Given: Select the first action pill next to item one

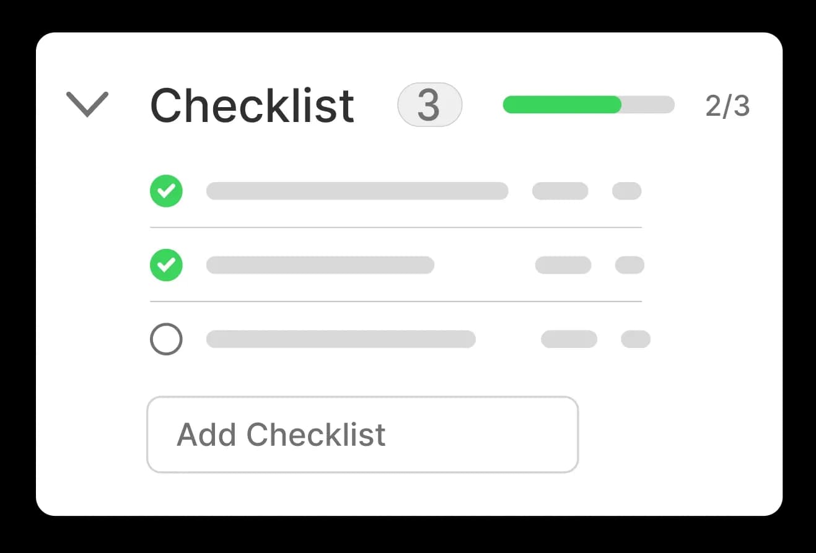Looking at the screenshot, I should pyautogui.click(x=559, y=191).
